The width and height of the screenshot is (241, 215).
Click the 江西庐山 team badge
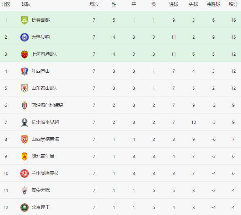[x=25, y=71]
